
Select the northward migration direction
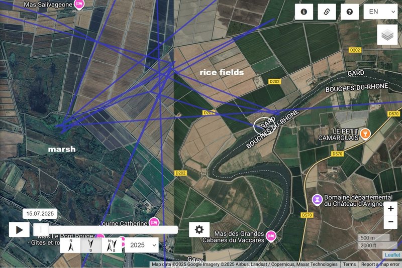71,245
